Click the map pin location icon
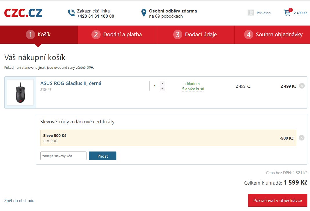This screenshot has width=310, height=211. point(144,13)
